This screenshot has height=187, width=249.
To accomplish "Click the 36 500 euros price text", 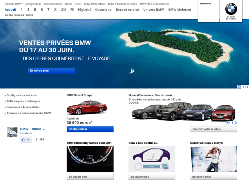I will click(79, 123).
